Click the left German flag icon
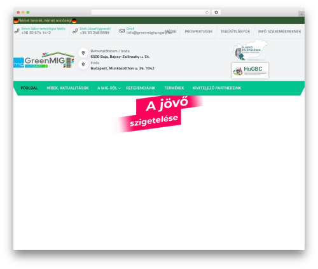 pyautogui.click(x=16, y=21)
